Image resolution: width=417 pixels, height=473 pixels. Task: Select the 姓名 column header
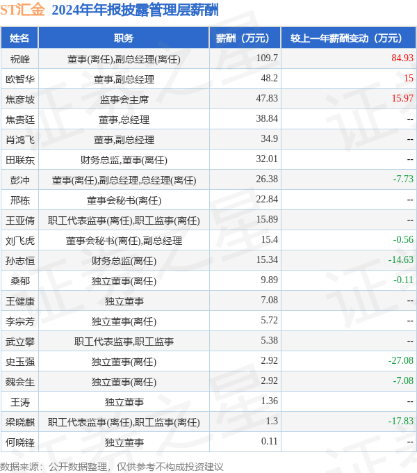tap(19, 38)
